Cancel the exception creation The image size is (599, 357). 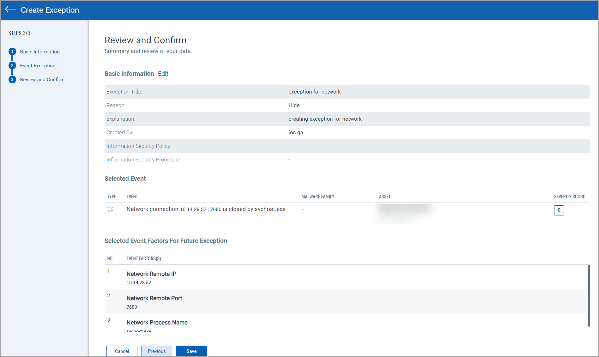point(122,351)
